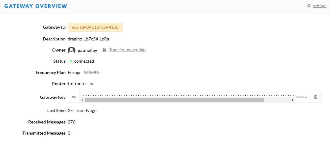Screen dimensions: 330x142
Task: Open the gateway settings link
Action: point(319,6)
